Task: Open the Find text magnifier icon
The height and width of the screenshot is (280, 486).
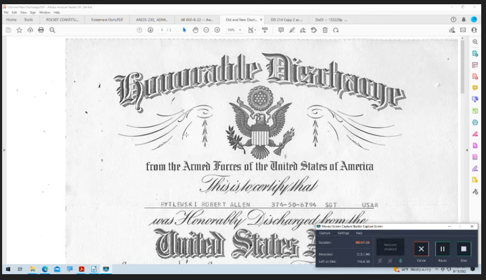Action: [53, 30]
